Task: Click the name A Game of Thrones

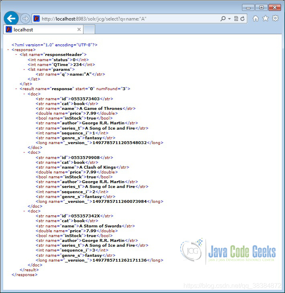Action: (x=101, y=109)
